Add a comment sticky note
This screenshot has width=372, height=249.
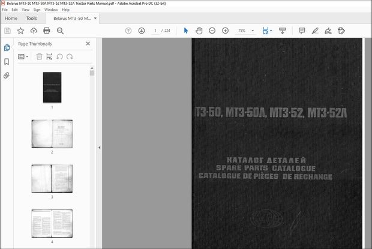(302, 31)
